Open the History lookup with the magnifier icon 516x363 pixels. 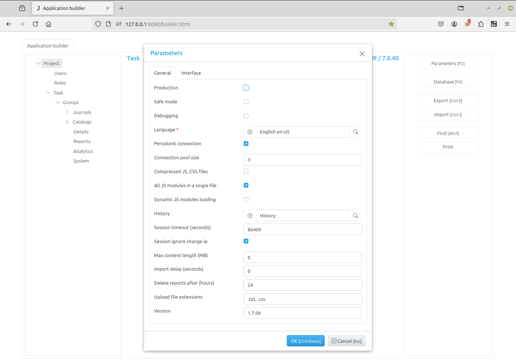355,216
